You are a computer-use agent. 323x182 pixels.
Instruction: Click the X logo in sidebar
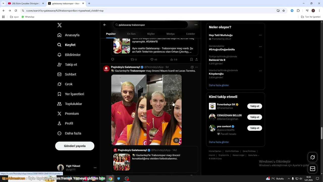tap(60, 25)
